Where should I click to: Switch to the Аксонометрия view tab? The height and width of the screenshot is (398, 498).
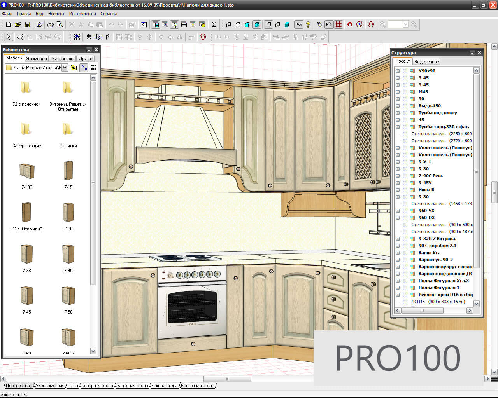click(x=50, y=386)
